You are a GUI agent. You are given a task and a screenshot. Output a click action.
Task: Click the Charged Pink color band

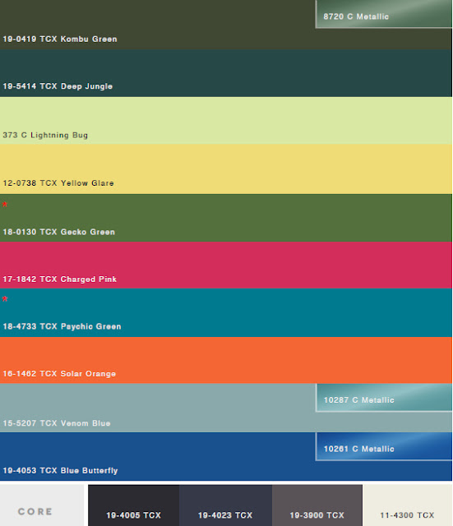[226, 265]
